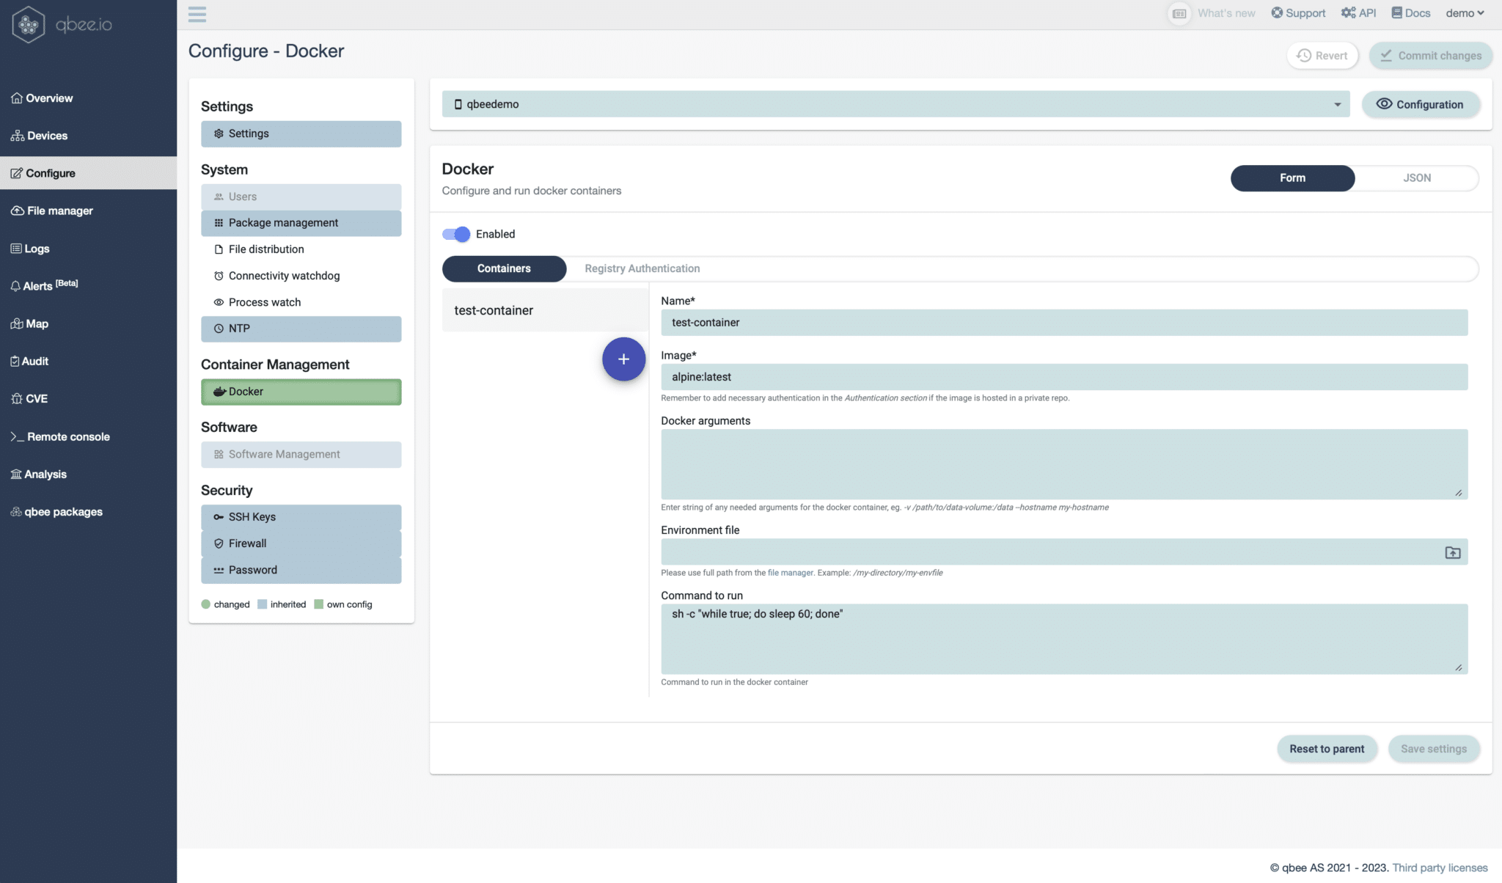The image size is (1502, 883).
Task: Click the Docker arguments text area
Action: [x=1064, y=464]
